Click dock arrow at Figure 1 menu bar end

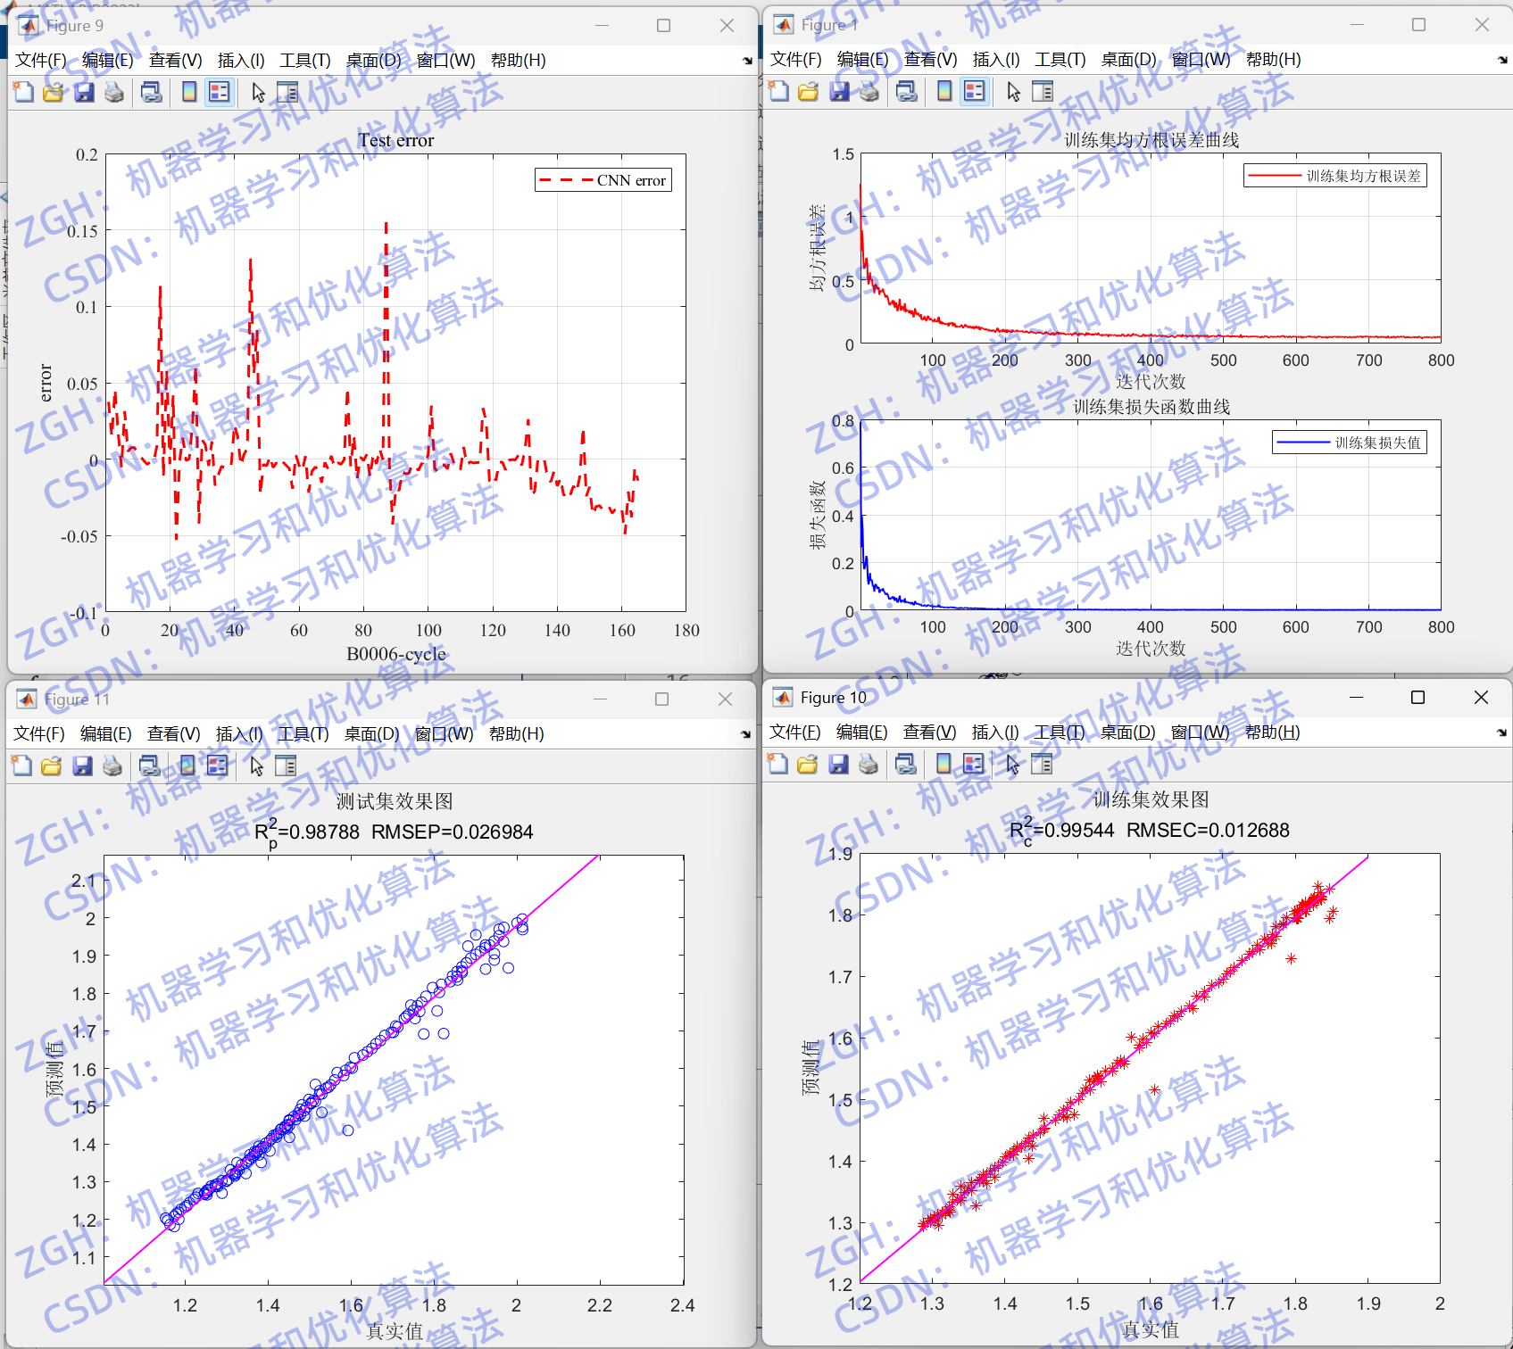(1503, 60)
